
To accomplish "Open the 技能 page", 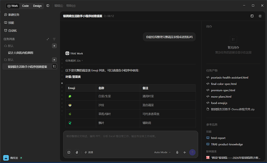I will (x=9, y=23).
